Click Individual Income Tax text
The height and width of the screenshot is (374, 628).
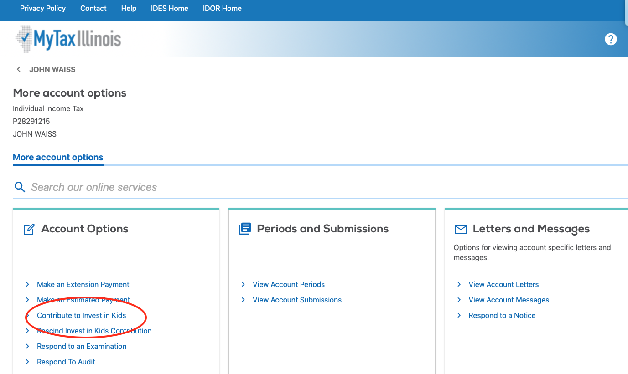[x=48, y=108]
